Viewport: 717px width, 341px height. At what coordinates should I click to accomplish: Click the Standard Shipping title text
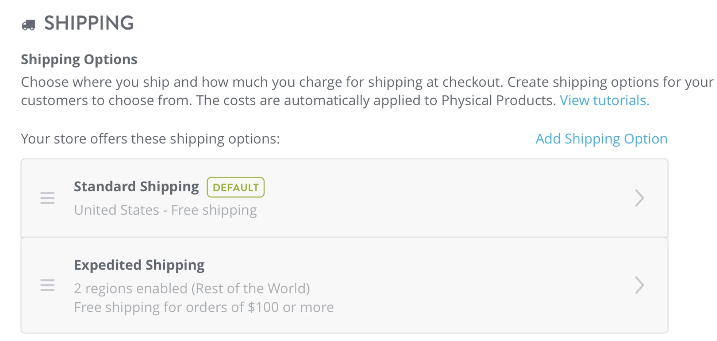136,187
